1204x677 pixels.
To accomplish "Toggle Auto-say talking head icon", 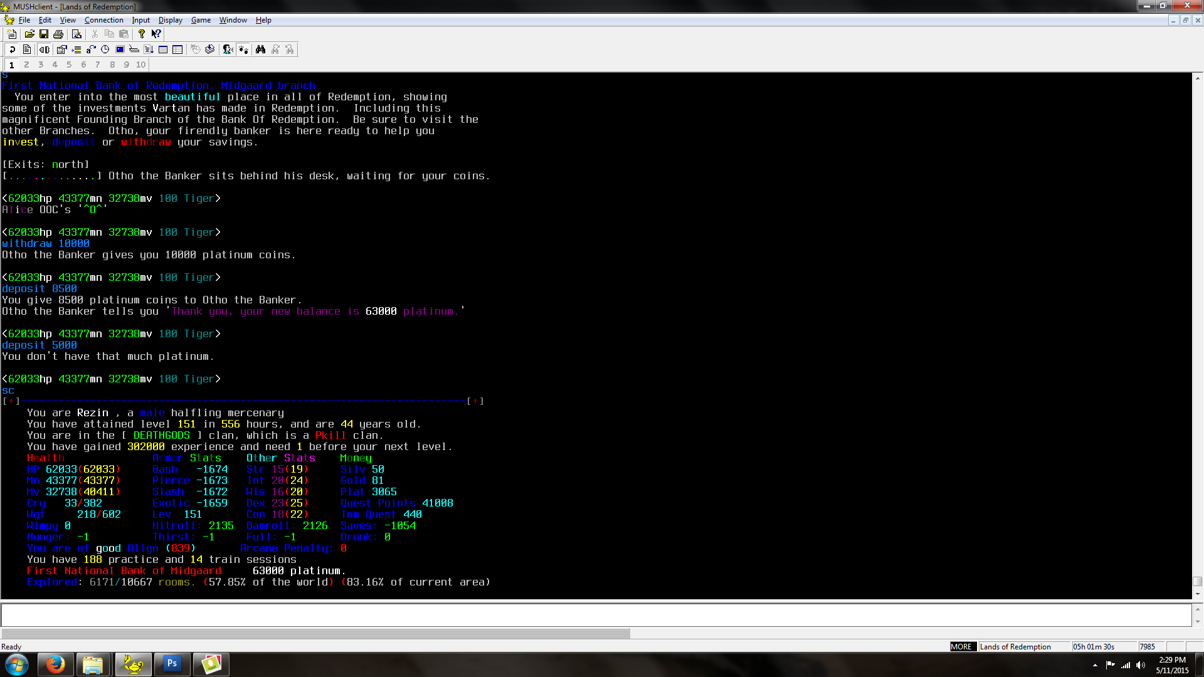I will 228,50.
